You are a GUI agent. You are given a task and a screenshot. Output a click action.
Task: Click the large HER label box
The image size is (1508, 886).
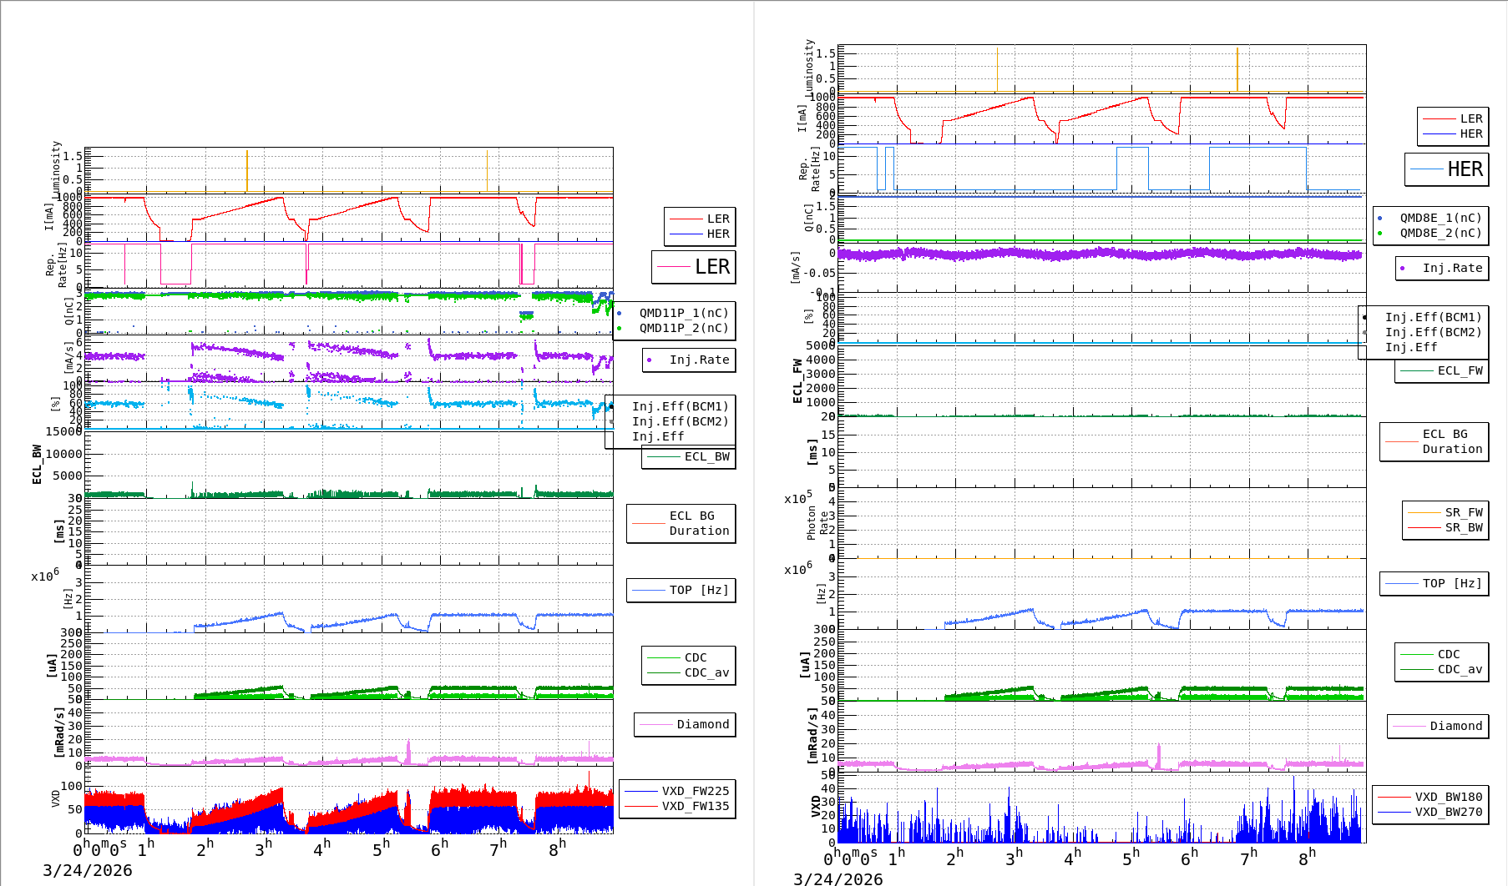pos(1446,169)
